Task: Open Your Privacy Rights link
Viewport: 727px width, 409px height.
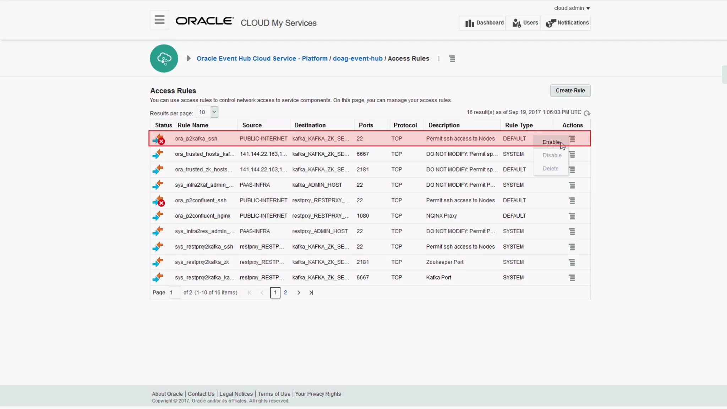Action: tap(318, 394)
